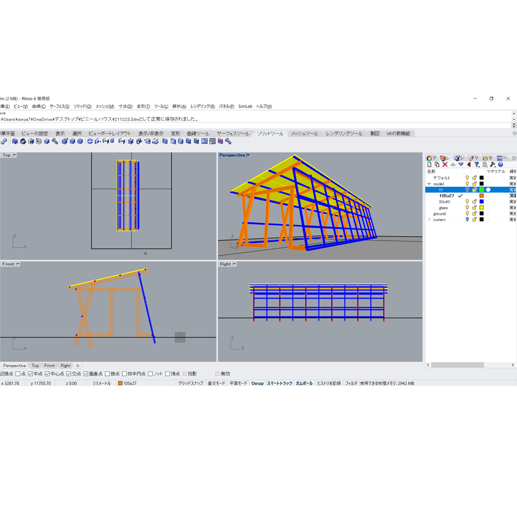Toggle グリッドスナップ in the status bar
The width and height of the screenshot is (517, 517).
[190, 383]
